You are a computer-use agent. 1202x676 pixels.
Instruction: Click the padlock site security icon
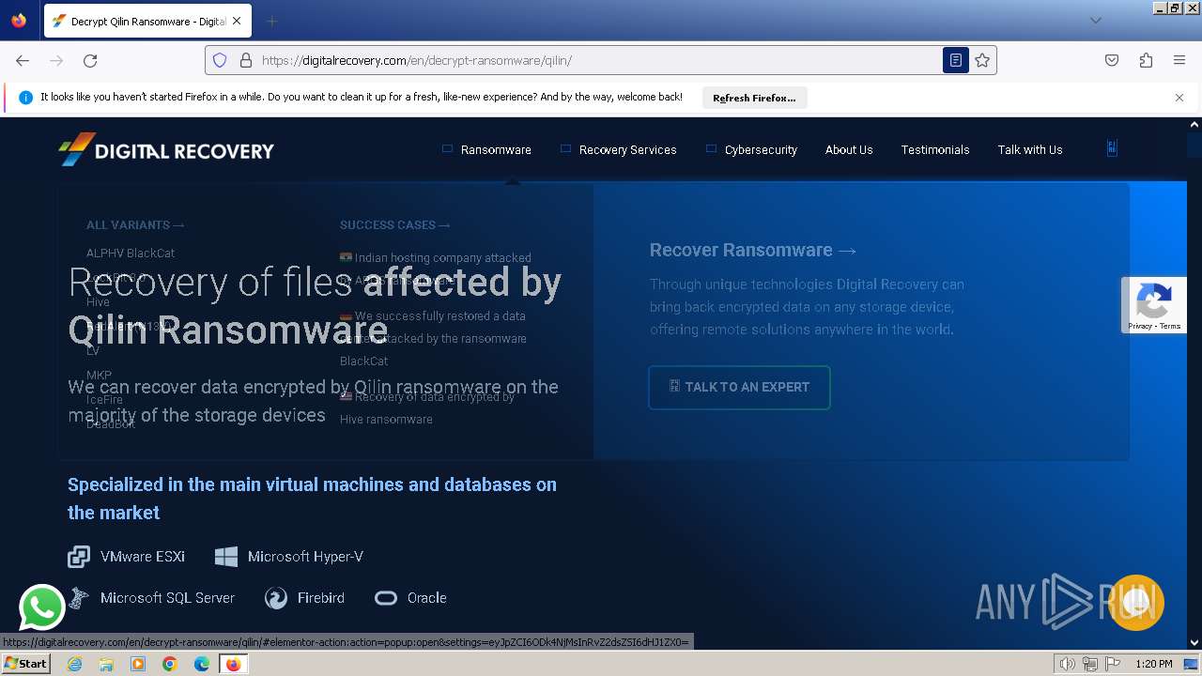point(246,60)
